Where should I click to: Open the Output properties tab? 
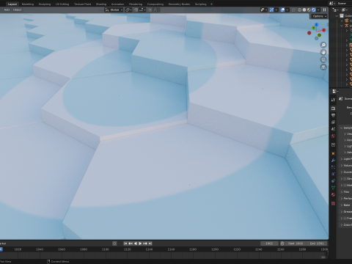pos(333,115)
